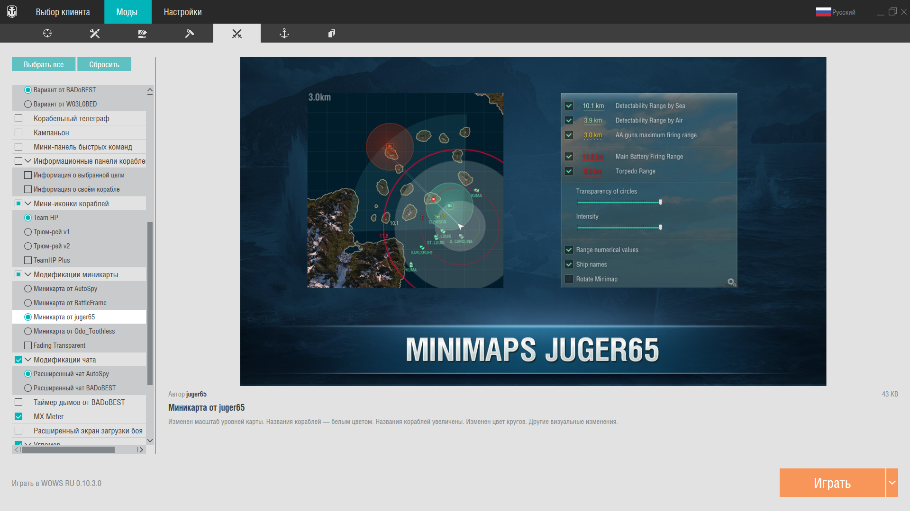Click the Сбросить button
910x511 pixels.
(104, 64)
